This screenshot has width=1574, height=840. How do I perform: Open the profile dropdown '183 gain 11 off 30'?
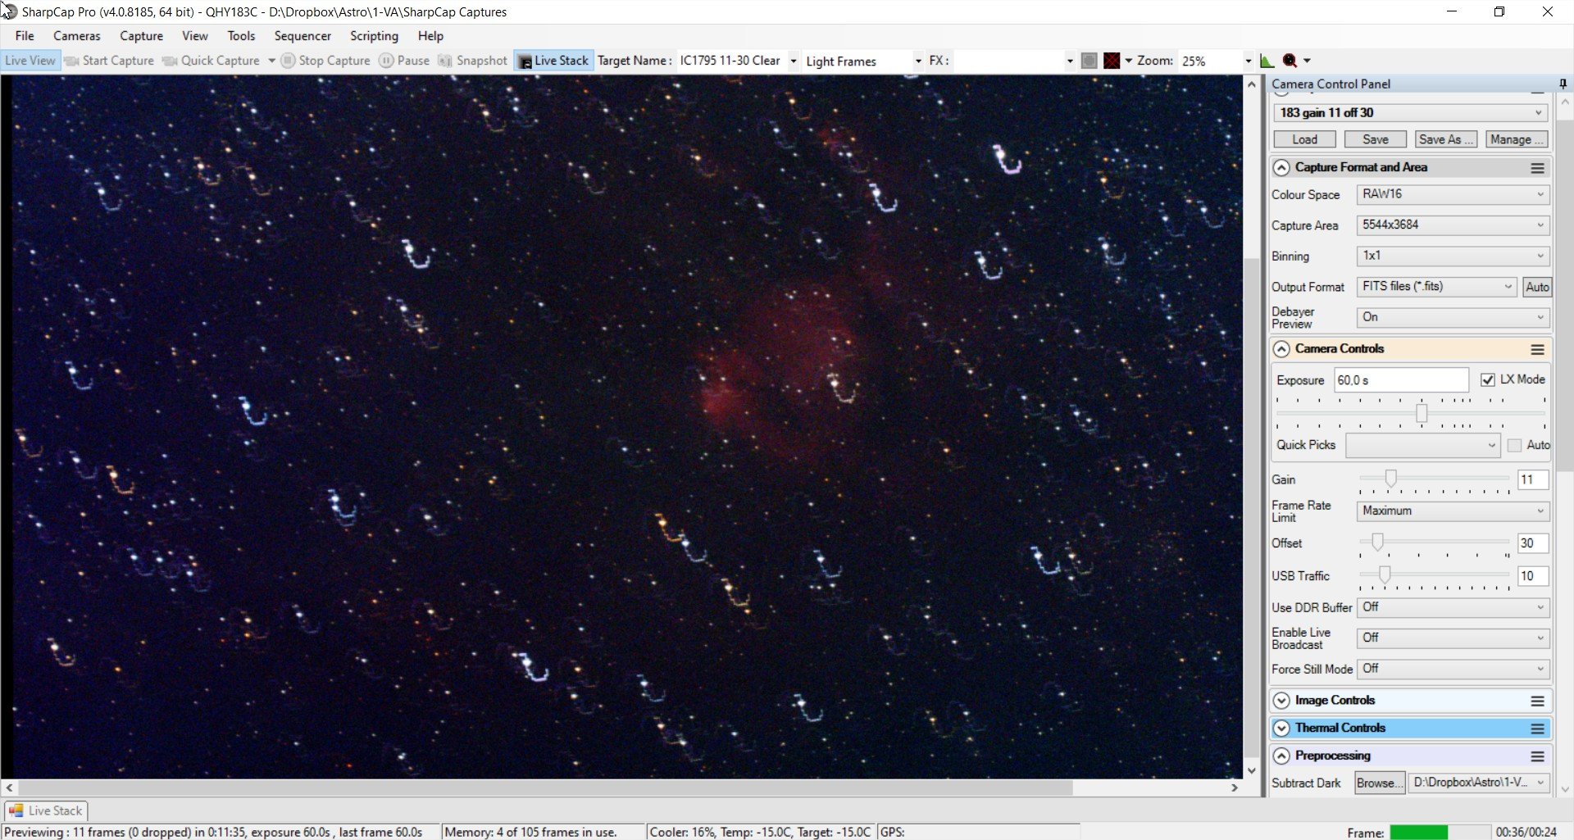click(1411, 112)
